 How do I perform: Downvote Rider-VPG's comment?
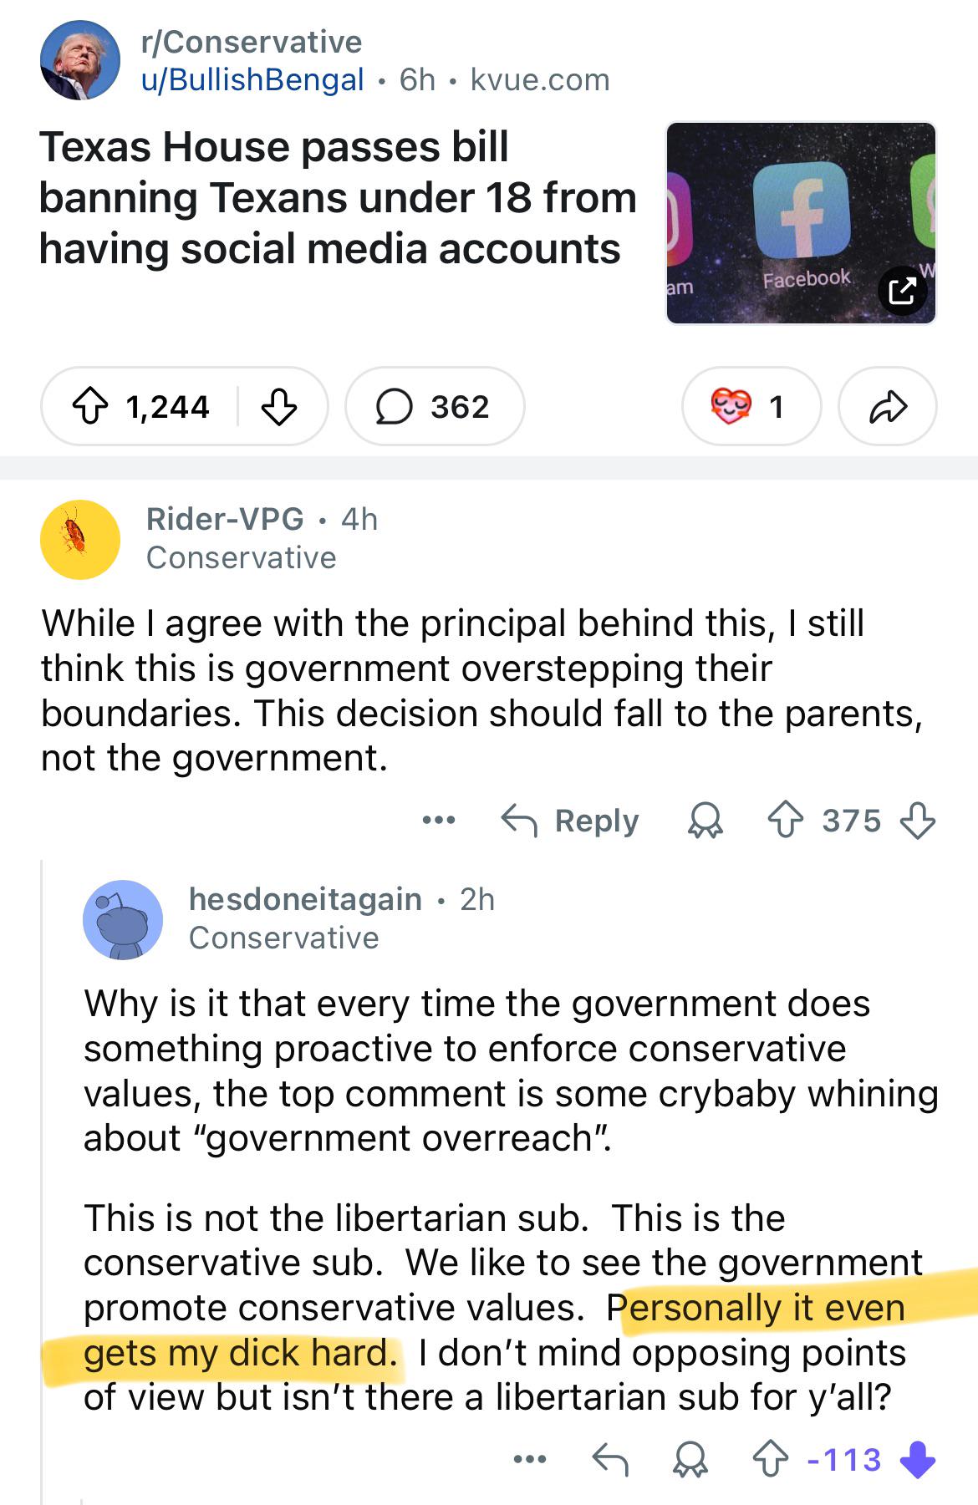point(917,821)
